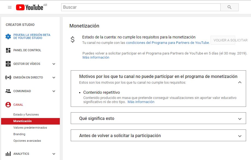This screenshot has width=251, height=160.
Task: Click the Analytics bar chart icon
Action: pos(8,154)
